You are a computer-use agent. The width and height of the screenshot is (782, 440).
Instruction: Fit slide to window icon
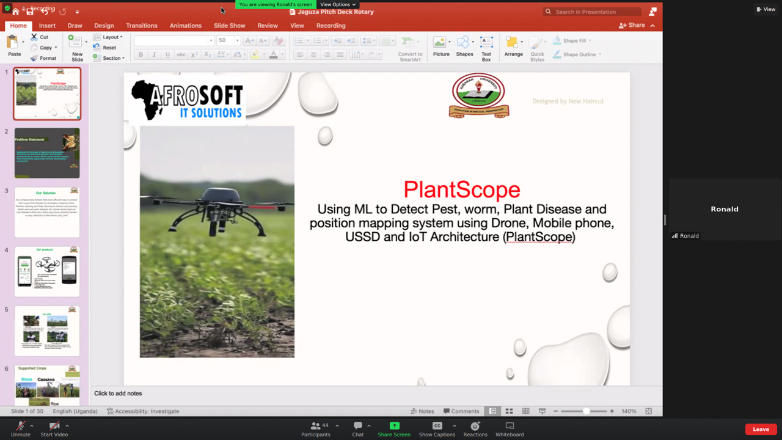[x=649, y=411]
